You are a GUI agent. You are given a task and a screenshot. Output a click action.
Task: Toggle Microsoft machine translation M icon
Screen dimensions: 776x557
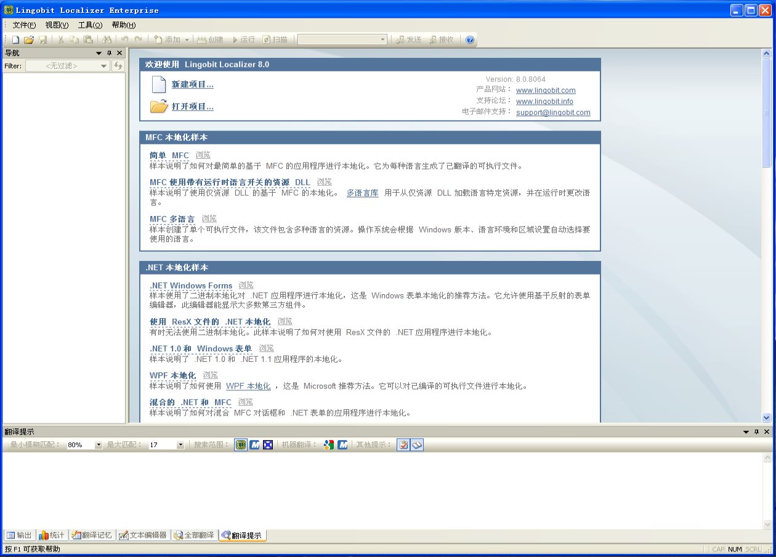tap(342, 444)
